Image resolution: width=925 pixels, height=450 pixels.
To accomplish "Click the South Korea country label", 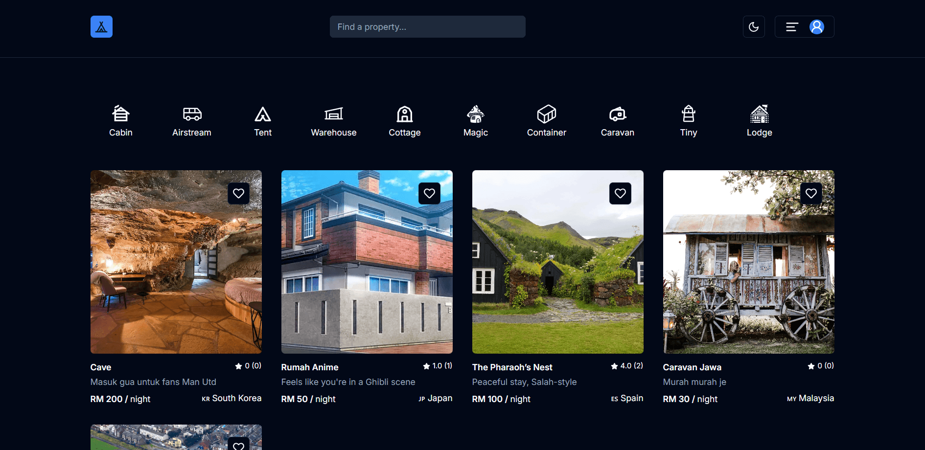I will 231,399.
